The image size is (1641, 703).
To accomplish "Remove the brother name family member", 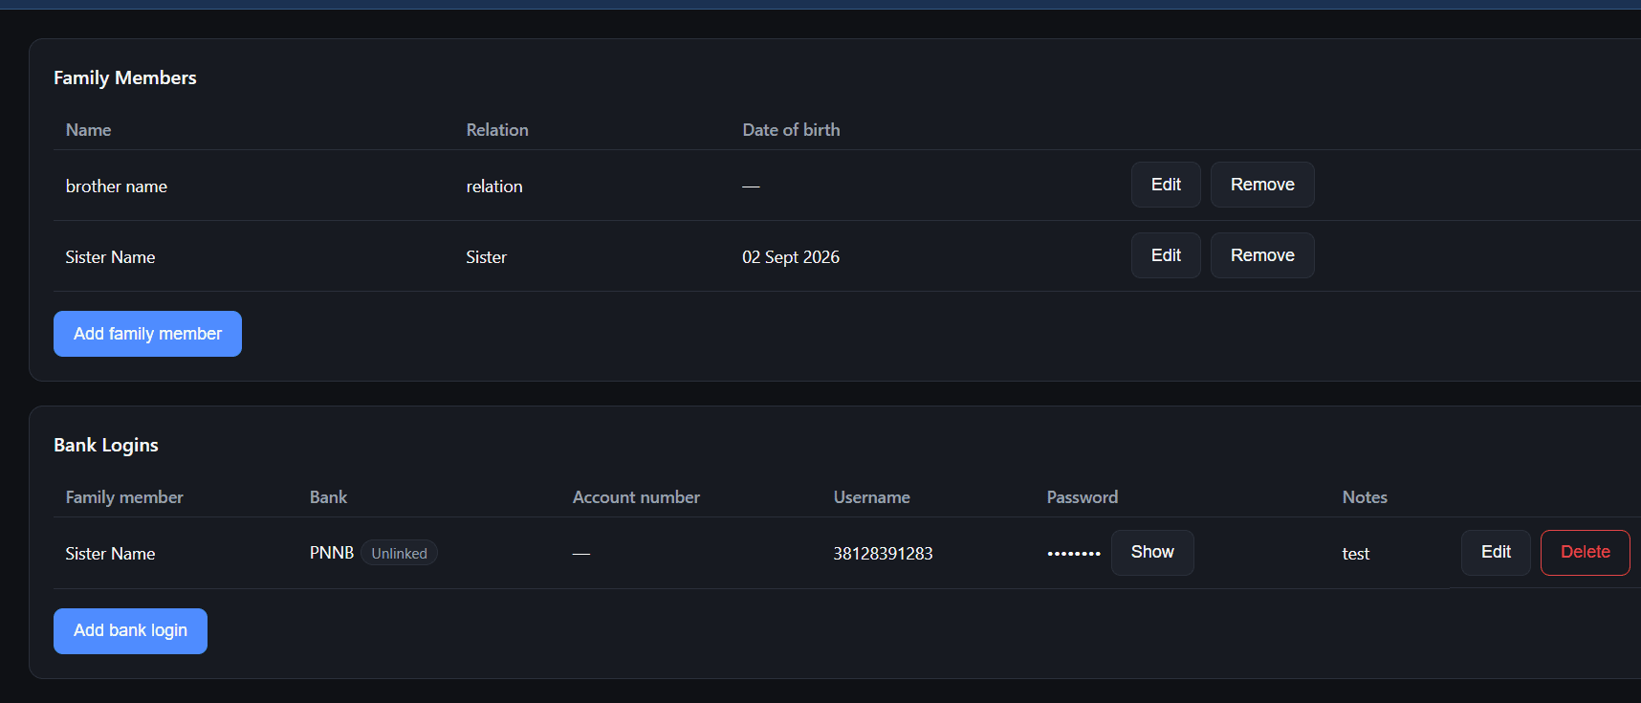I will [1262, 185].
